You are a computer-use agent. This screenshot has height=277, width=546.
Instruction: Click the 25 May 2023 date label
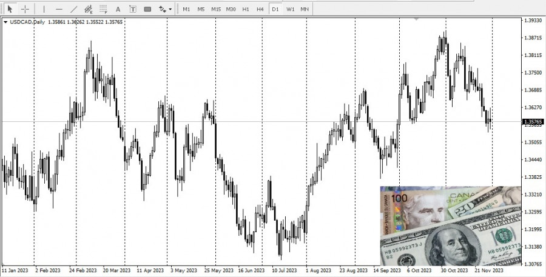click(218, 270)
